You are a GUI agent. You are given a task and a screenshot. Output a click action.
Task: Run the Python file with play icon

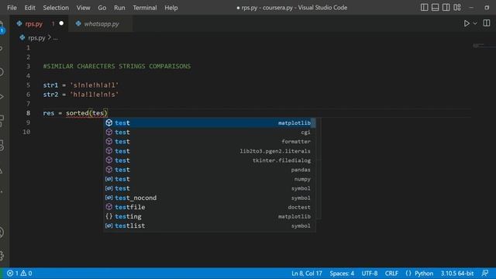tap(467, 23)
